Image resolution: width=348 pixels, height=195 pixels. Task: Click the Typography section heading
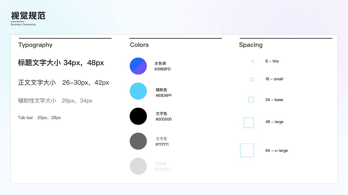click(x=35, y=45)
